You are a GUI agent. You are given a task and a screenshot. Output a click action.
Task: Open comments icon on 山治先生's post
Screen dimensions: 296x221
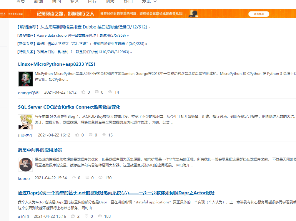click(91, 135)
